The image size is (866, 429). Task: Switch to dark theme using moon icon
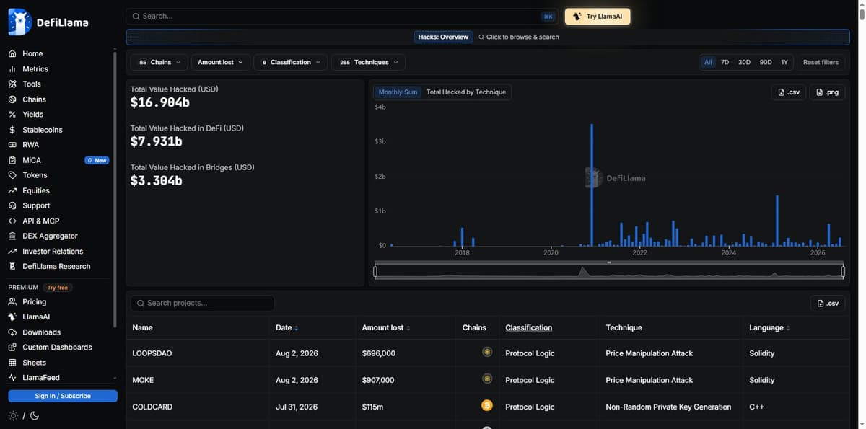pos(34,415)
